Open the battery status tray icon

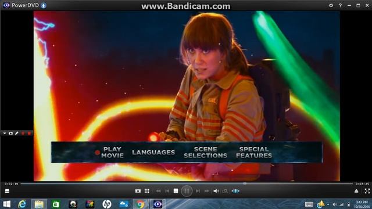(x=349, y=204)
